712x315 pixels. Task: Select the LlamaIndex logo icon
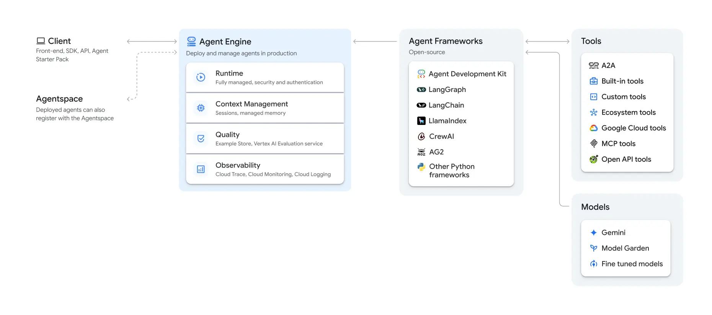[421, 121]
